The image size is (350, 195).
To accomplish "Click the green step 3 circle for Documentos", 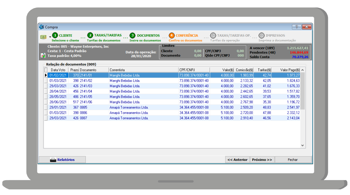I will click(x=133, y=36).
